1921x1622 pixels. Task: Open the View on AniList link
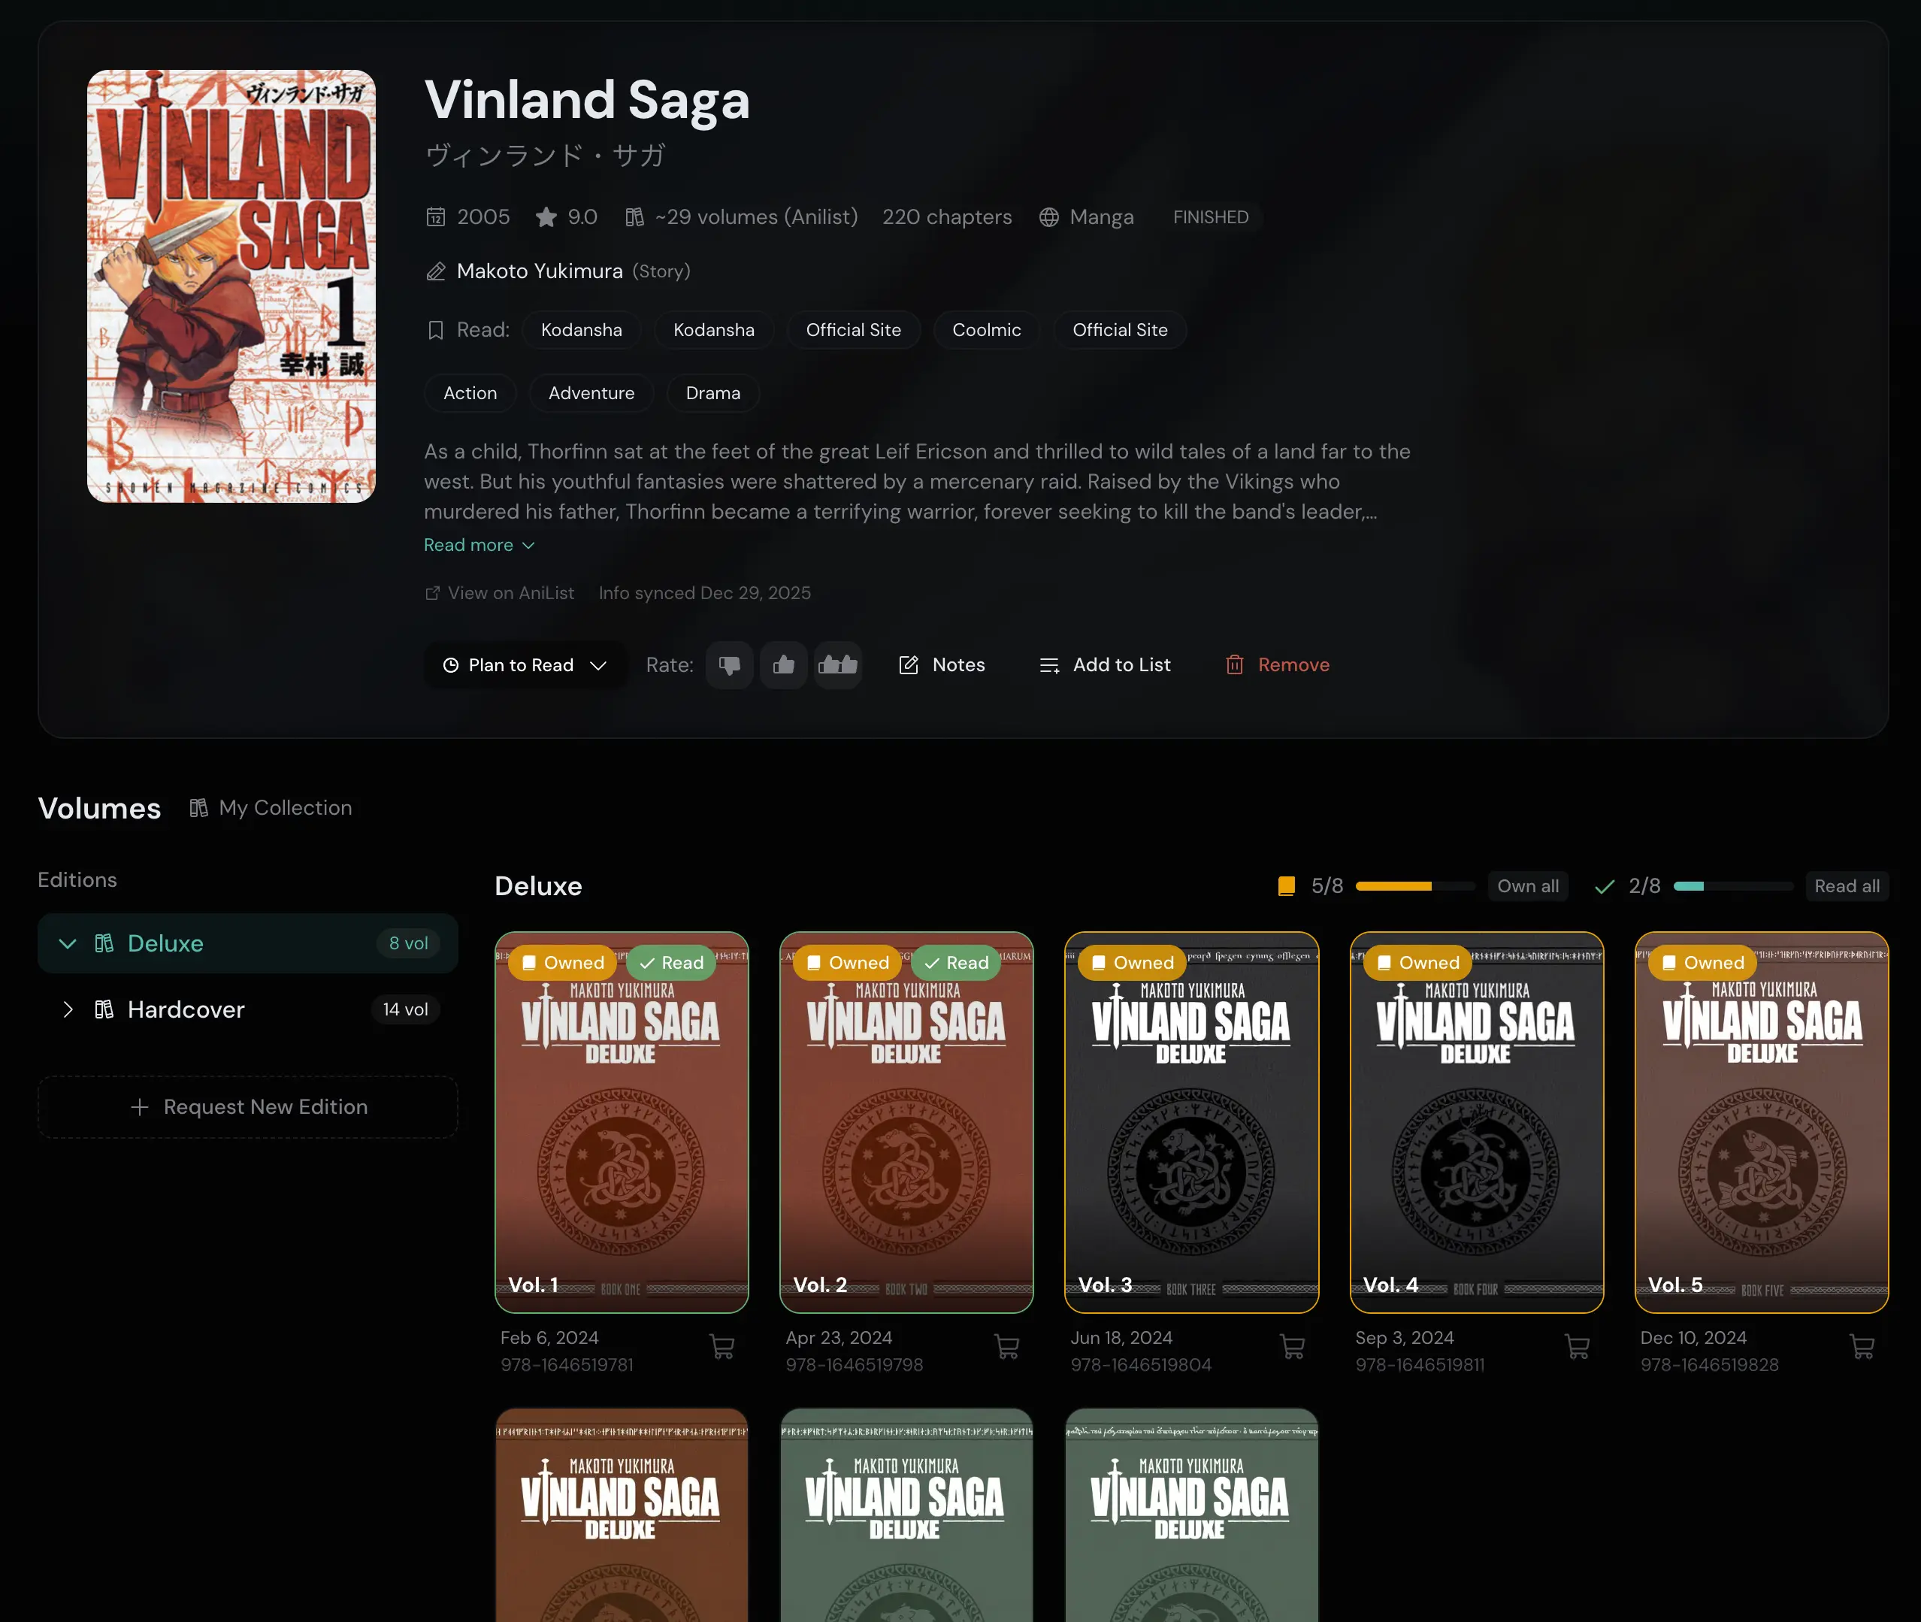(501, 593)
